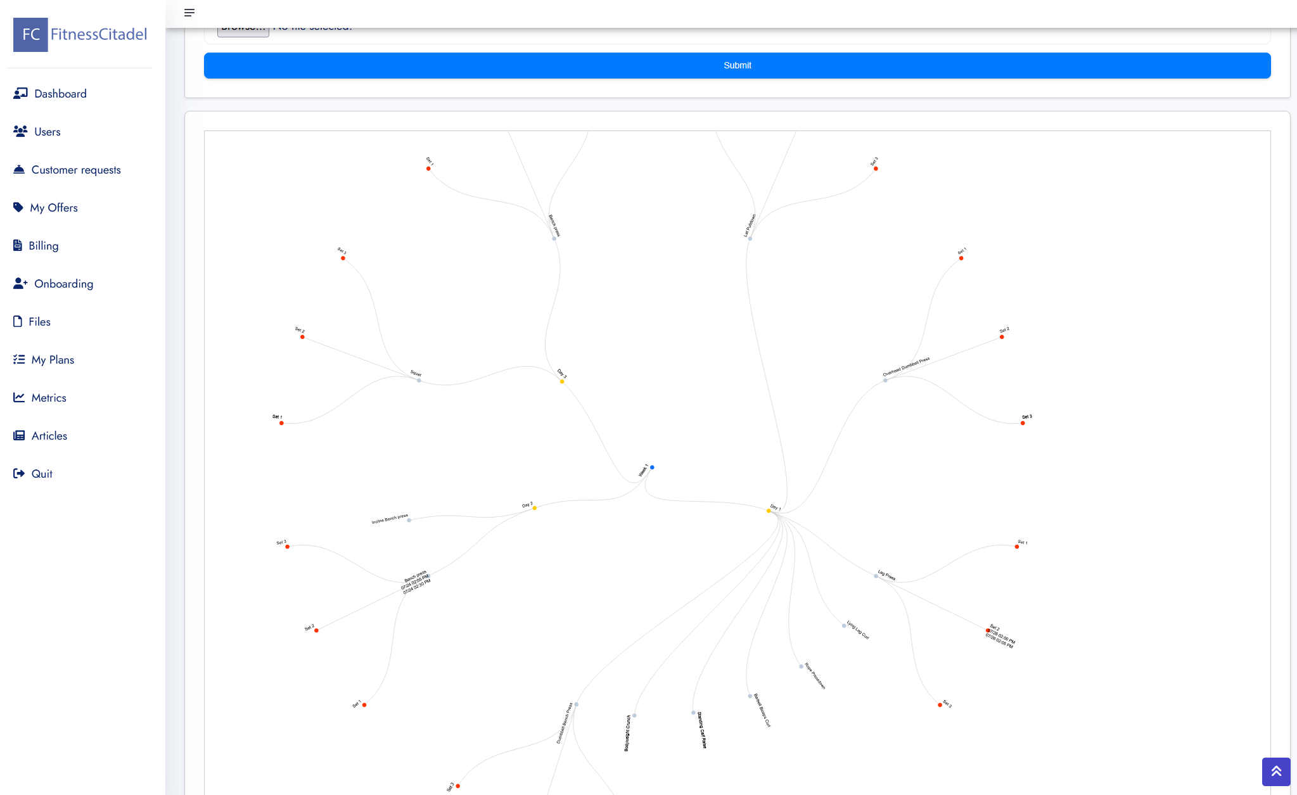
Task: Expand the Leg Press exercise node
Action: point(876,576)
